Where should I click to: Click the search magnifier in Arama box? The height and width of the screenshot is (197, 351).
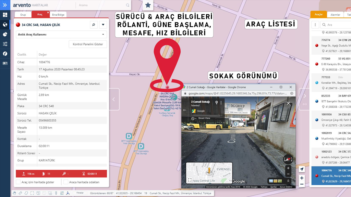tap(128, 5)
